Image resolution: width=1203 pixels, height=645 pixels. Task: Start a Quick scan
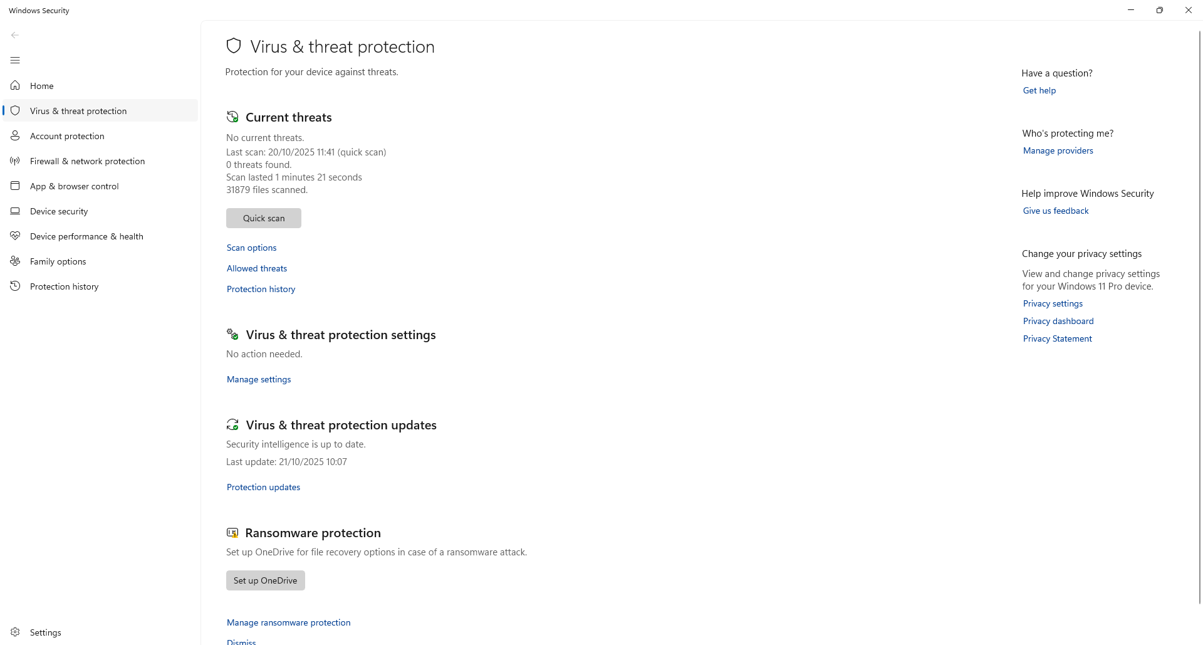pos(263,218)
